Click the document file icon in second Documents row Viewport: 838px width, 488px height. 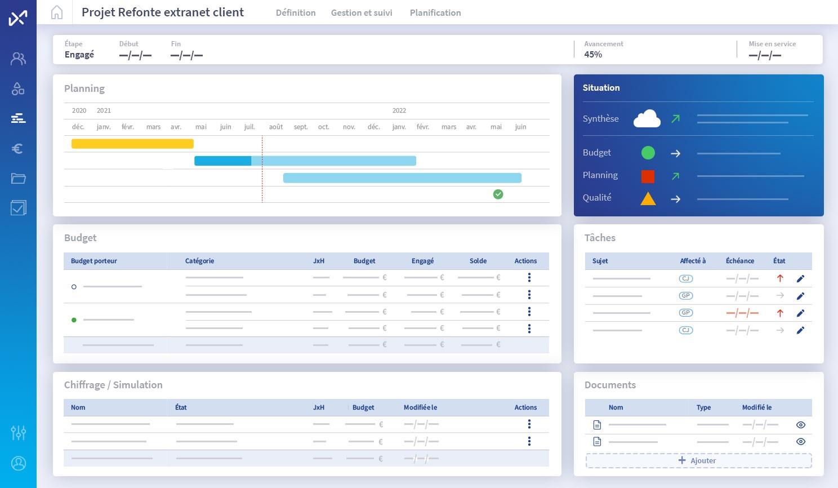click(x=598, y=442)
